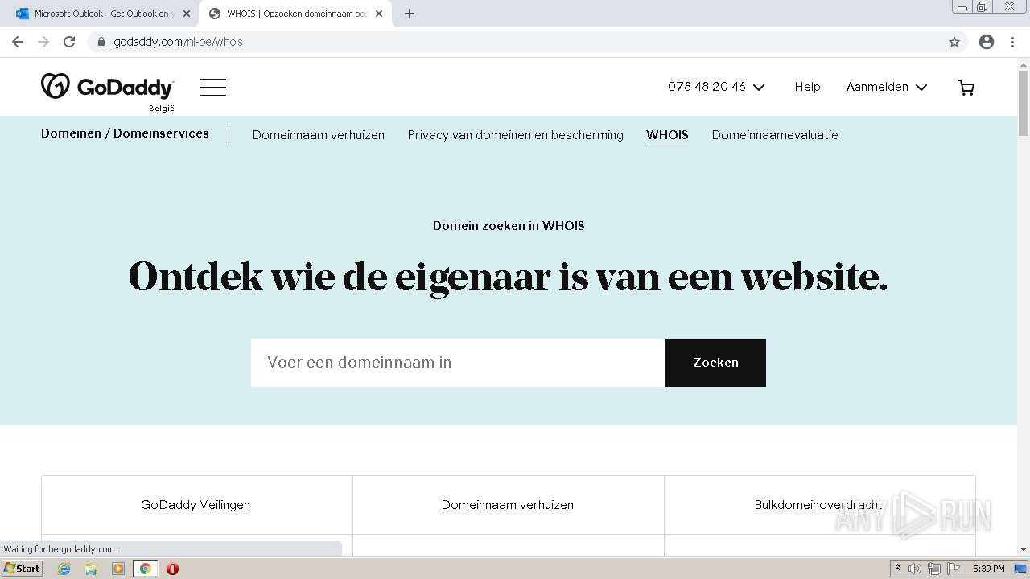Viewport: 1030px width, 579px height.
Task: Click the GoDaddy logo
Action: [107, 87]
